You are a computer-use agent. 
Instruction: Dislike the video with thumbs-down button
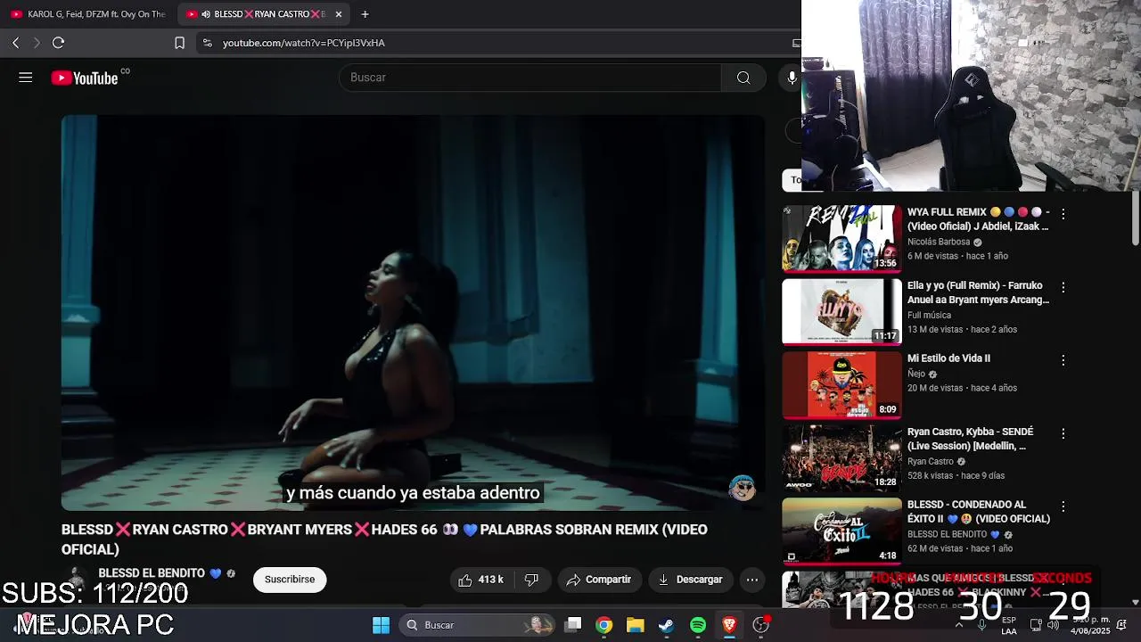532,580
